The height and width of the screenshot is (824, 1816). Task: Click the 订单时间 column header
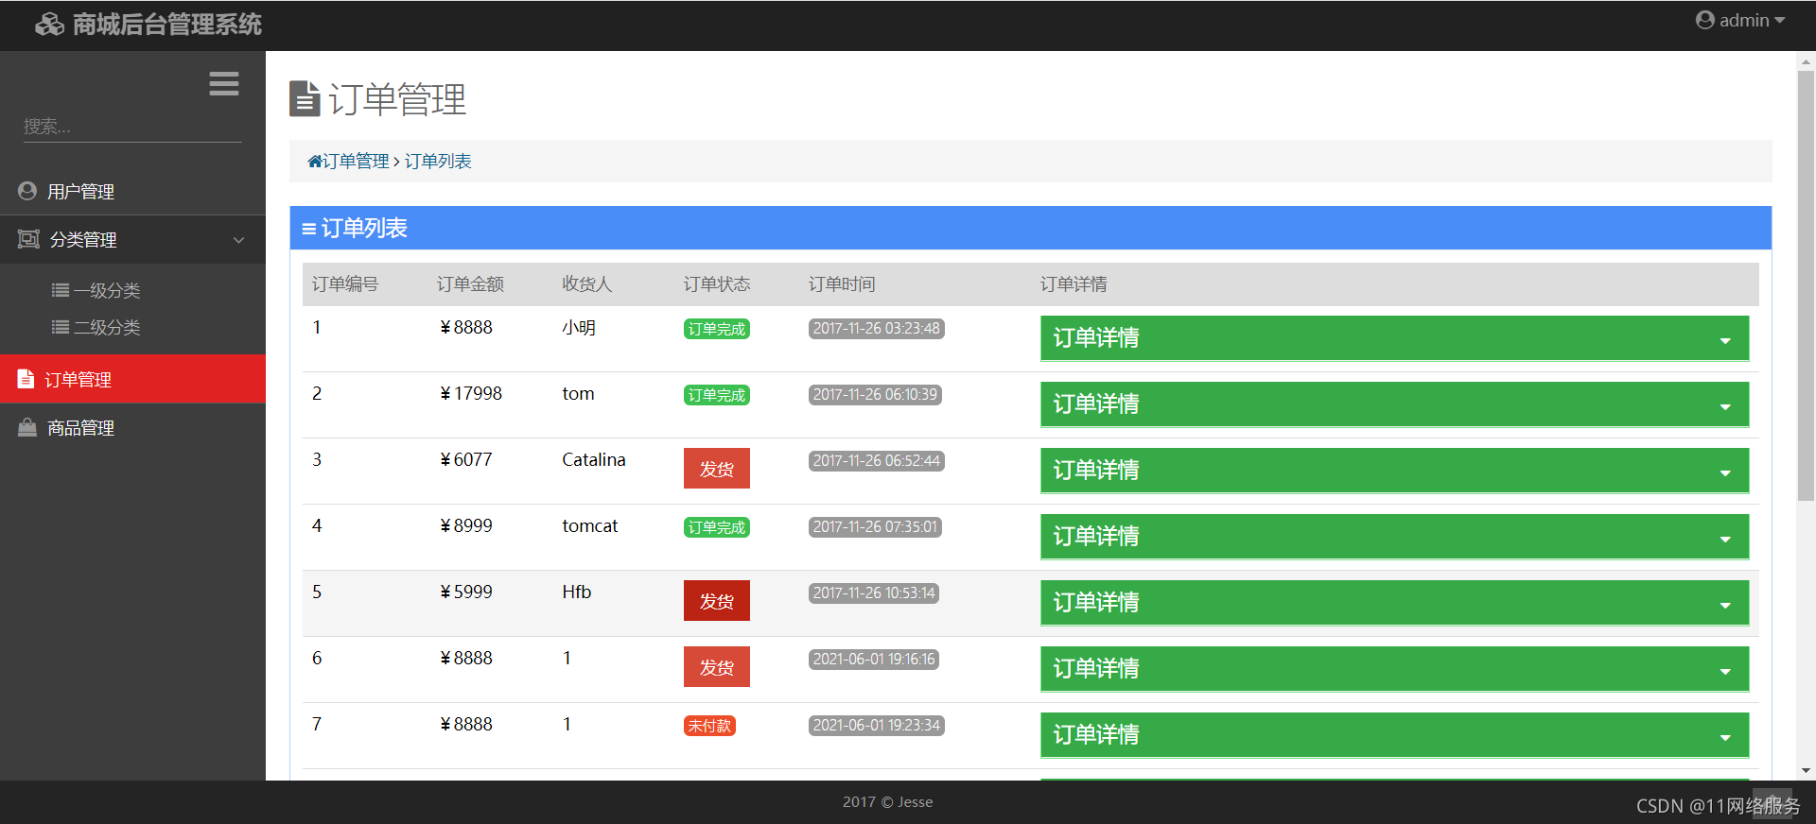842,284
